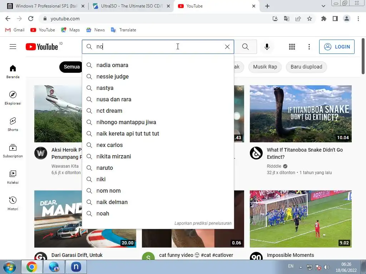Select the Musik Rap filter chip
The image size is (366, 274).
click(x=265, y=67)
